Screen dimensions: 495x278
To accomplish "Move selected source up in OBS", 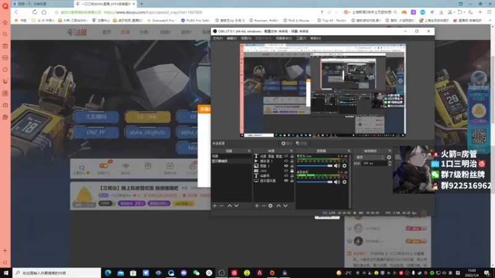I will coord(278,206).
